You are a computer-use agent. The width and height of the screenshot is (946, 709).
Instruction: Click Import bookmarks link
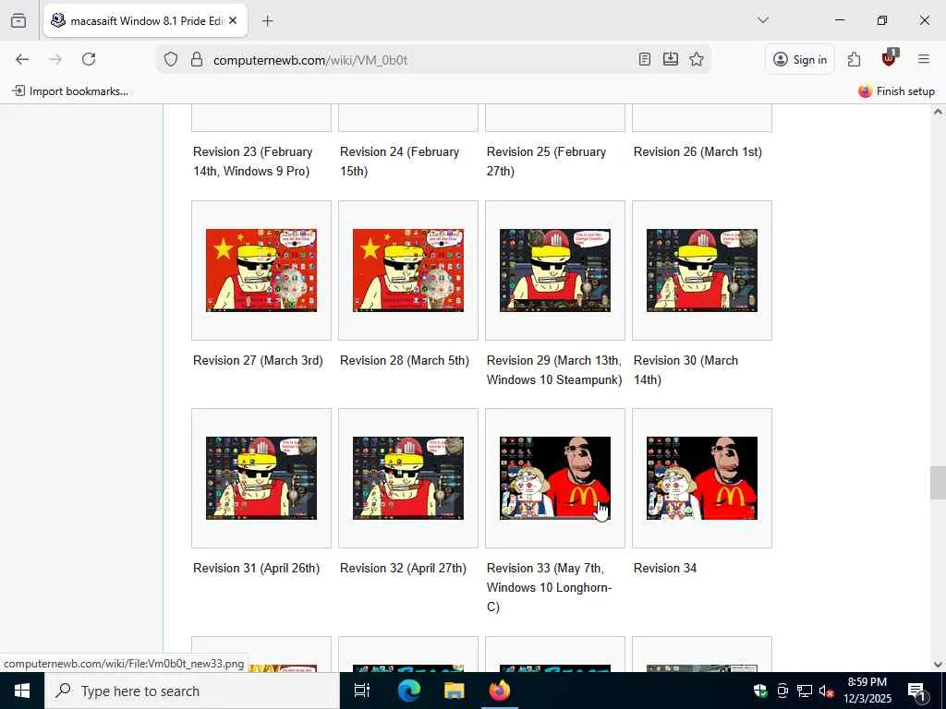pyautogui.click(x=70, y=91)
